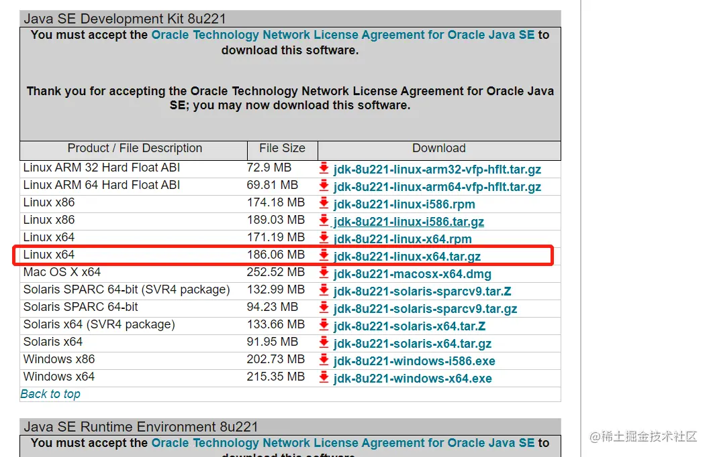Select the 'Thank you for accepting' license message
The width and height of the screenshot is (711, 457).
tap(290, 99)
